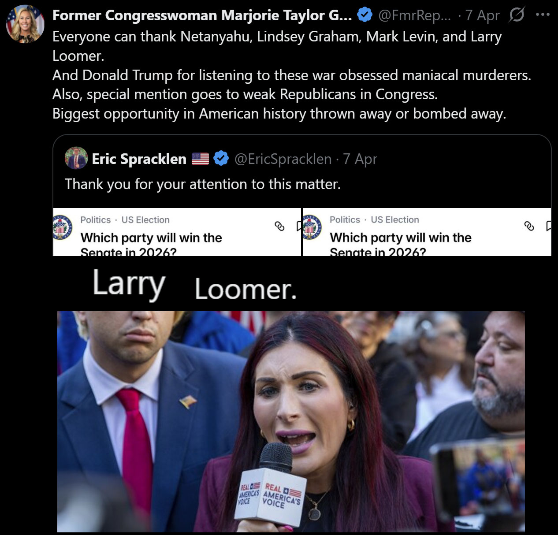
Task: Click Eric Spracklen's blue verified badge
Action: click(221, 158)
